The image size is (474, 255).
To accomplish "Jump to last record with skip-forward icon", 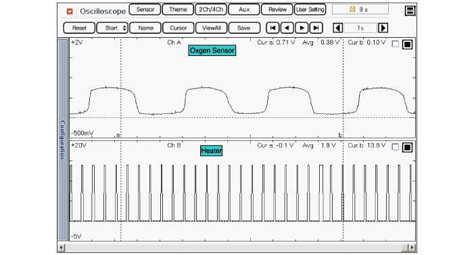I will (316, 28).
